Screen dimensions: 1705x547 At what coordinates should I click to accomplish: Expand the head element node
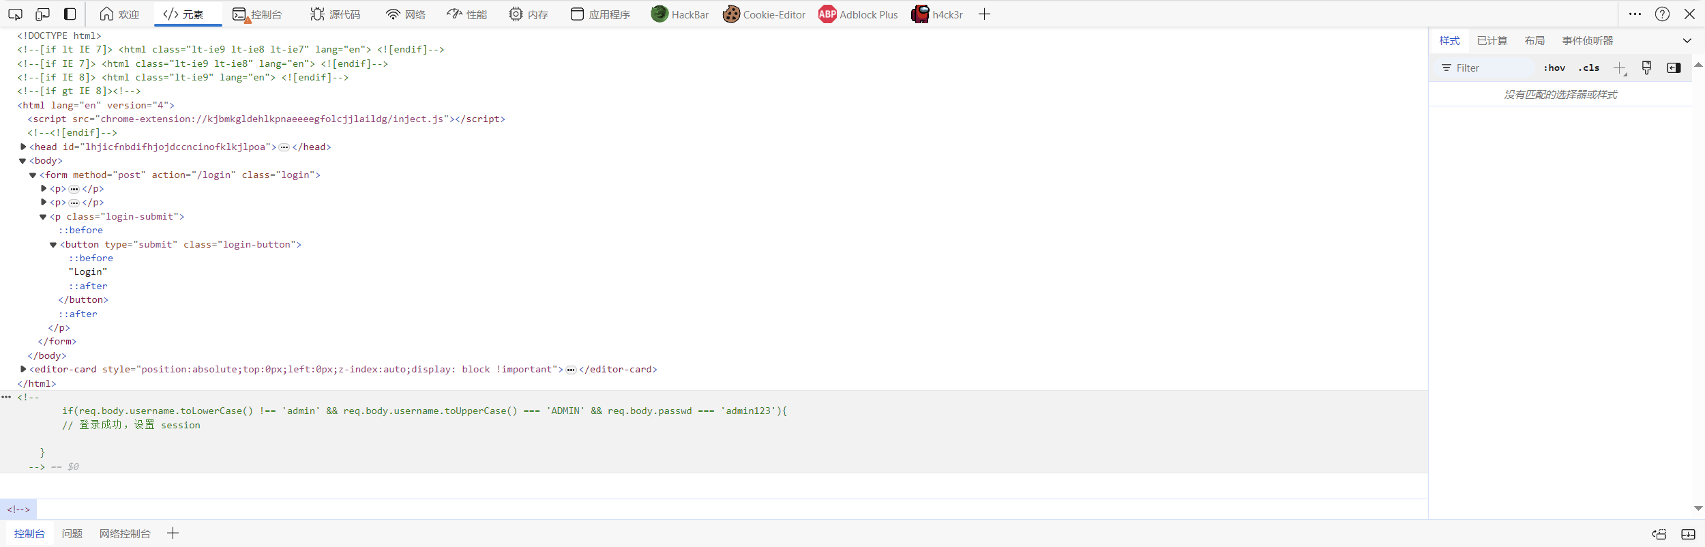(23, 147)
